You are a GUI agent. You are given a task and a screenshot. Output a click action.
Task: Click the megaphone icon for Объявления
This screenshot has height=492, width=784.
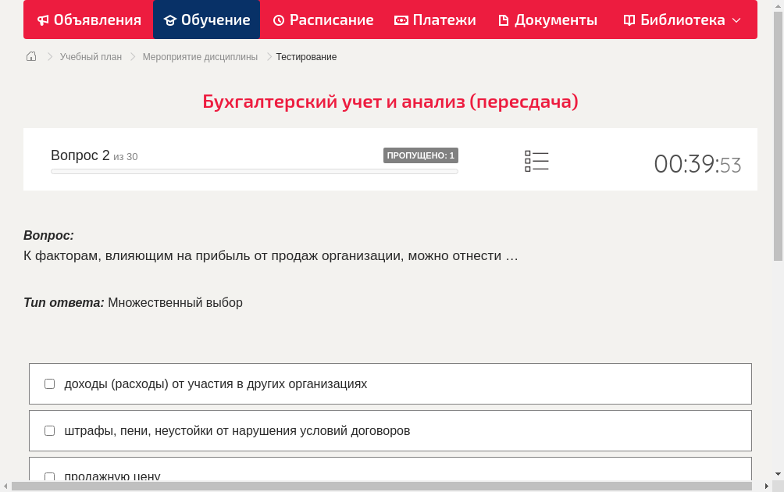42,20
